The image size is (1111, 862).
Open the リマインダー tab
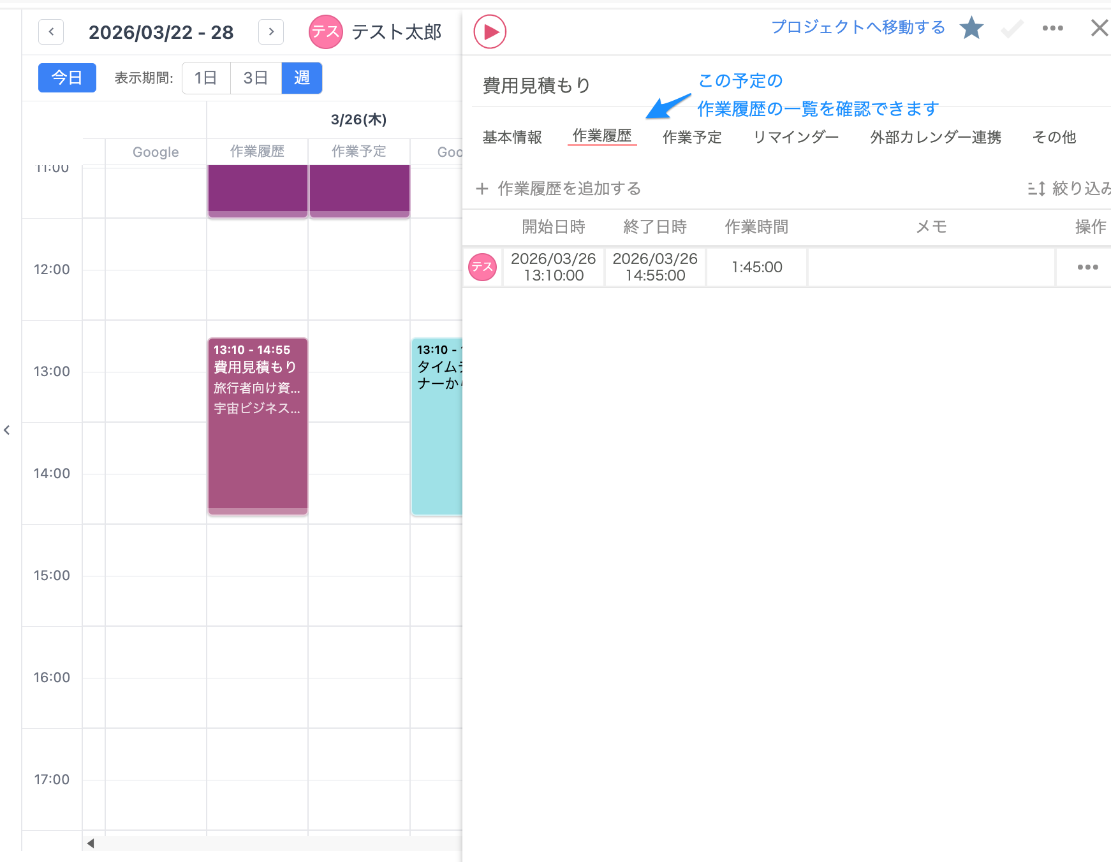(x=795, y=136)
